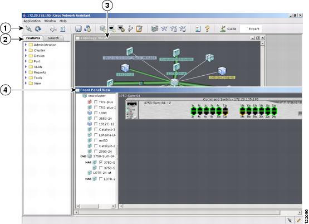Expand the Administration folder
This screenshot has width=309, height=224.
click(26, 45)
